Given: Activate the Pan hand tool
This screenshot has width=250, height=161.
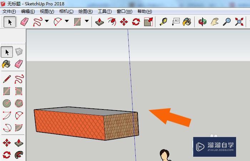Looking at the screenshot, I should coord(215,22).
